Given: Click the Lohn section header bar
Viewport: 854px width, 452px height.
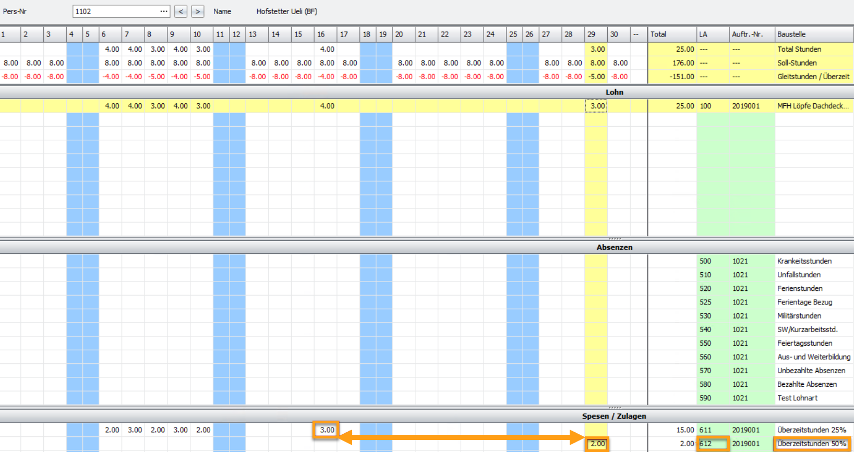Looking at the screenshot, I should pos(427,92).
